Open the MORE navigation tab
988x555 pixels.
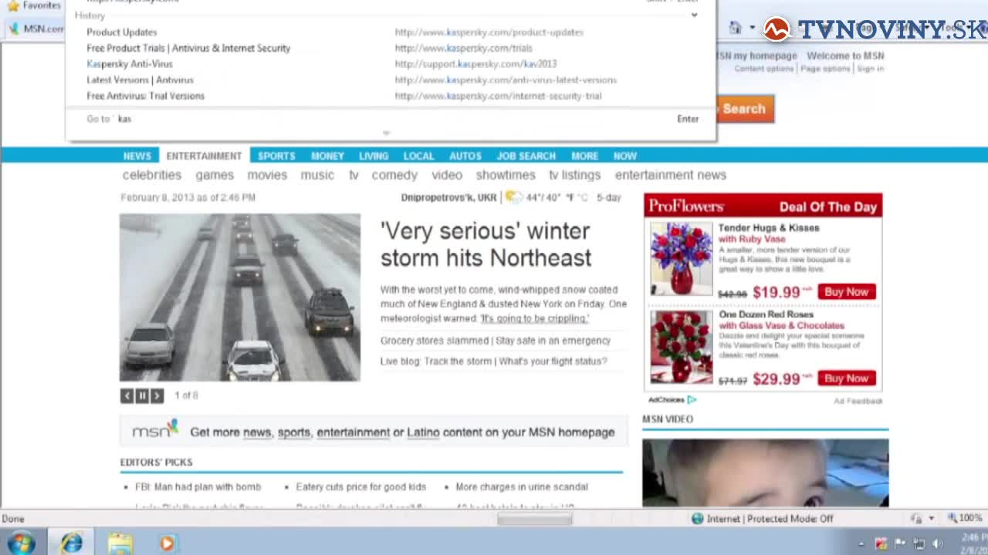pyautogui.click(x=585, y=156)
